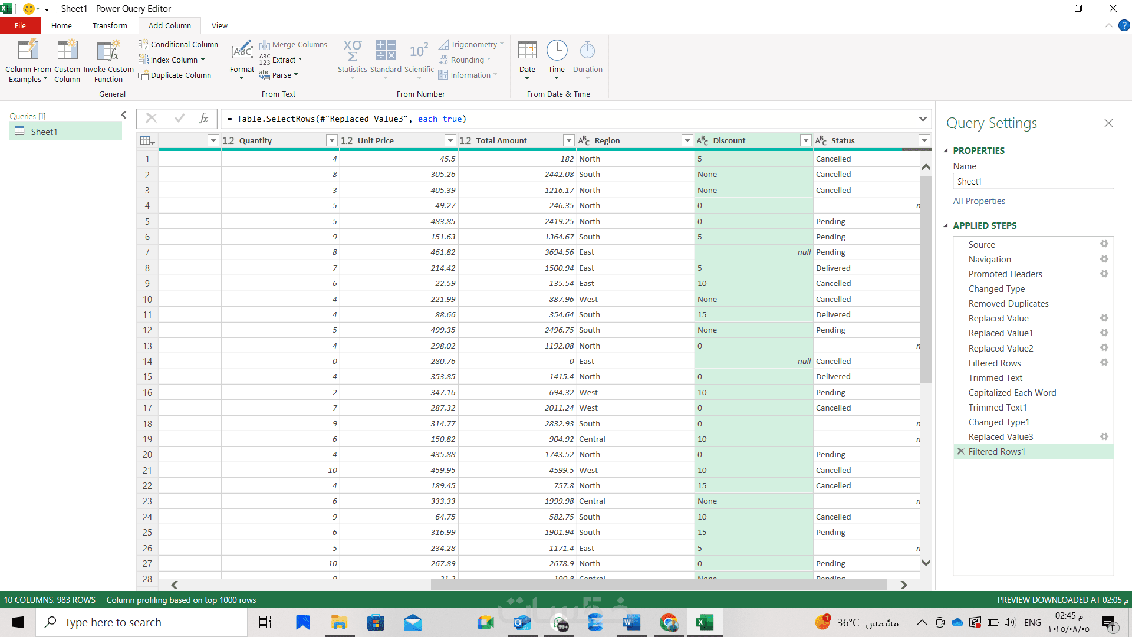Collapse the APPLIED STEPS section
Image resolution: width=1132 pixels, height=637 pixels.
[946, 225]
